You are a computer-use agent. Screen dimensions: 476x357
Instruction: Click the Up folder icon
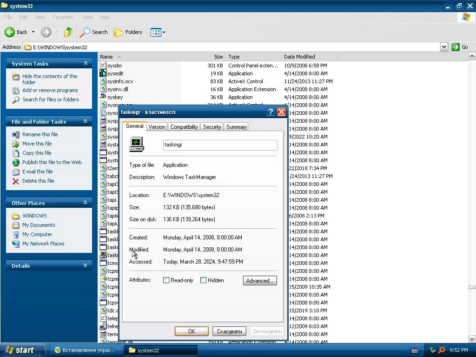[68, 32]
